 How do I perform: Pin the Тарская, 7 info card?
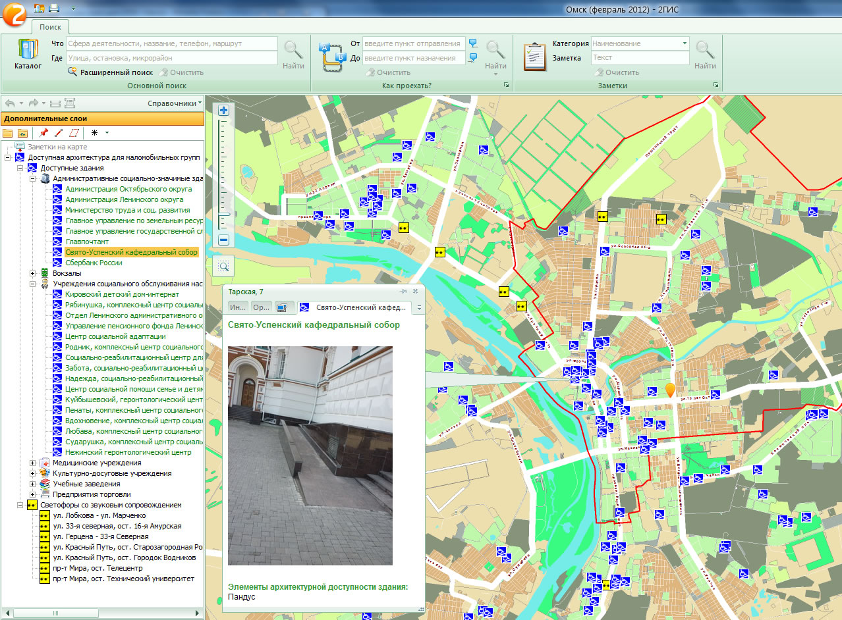[403, 291]
